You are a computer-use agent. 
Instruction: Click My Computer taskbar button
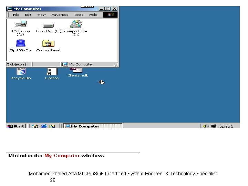pyautogui.click(x=93, y=126)
